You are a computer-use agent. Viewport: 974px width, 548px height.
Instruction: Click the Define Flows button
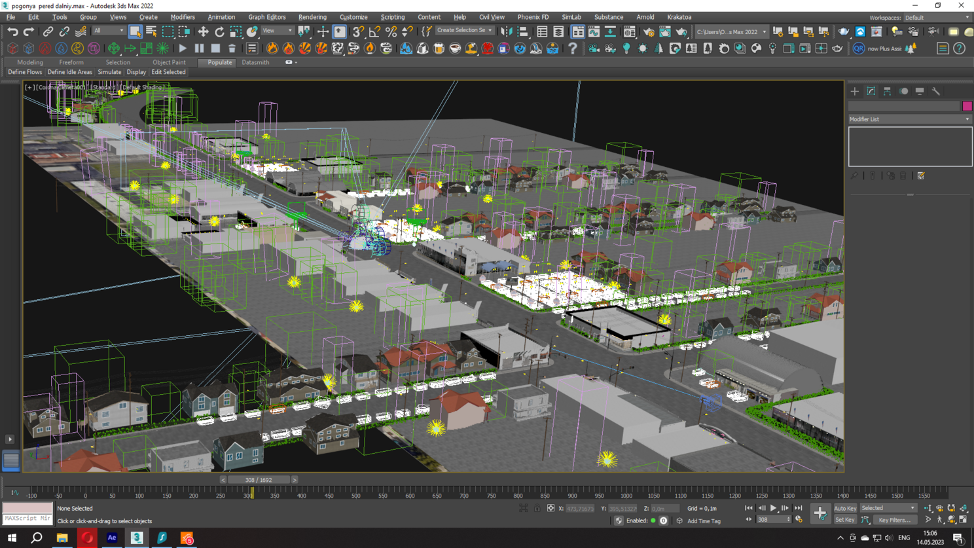pyautogui.click(x=25, y=72)
